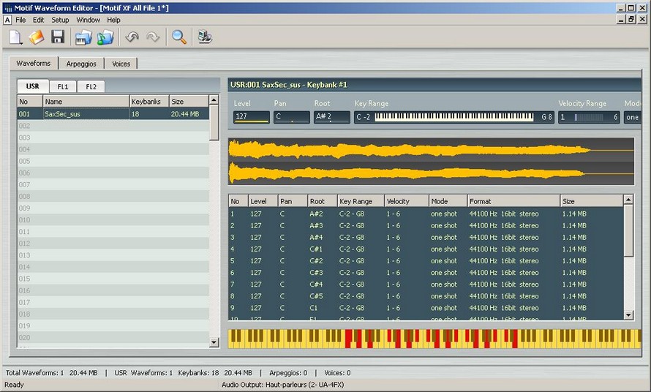Viewport: 651px width, 392px height.
Task: Open the Setup menu
Action: 60,20
